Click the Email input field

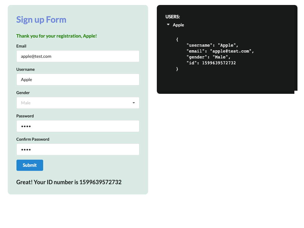pos(78,56)
